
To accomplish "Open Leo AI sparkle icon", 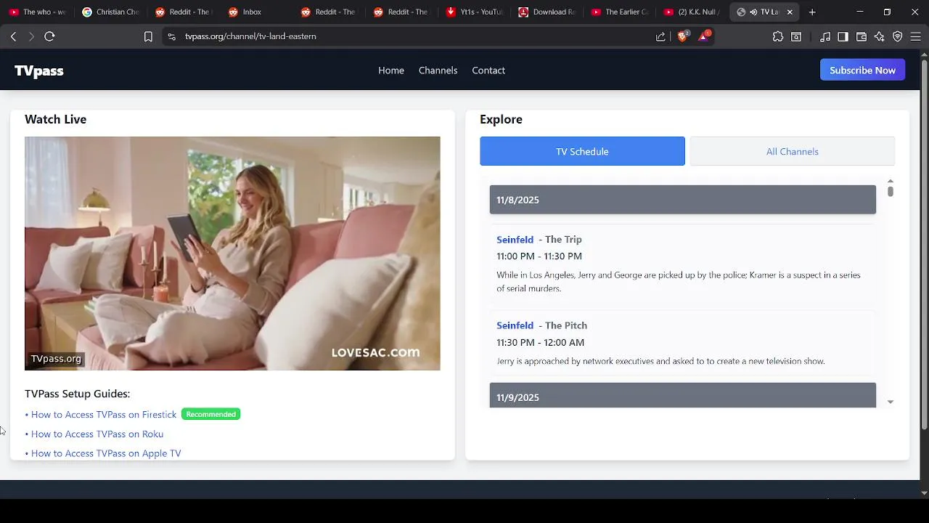I will pos(880,36).
